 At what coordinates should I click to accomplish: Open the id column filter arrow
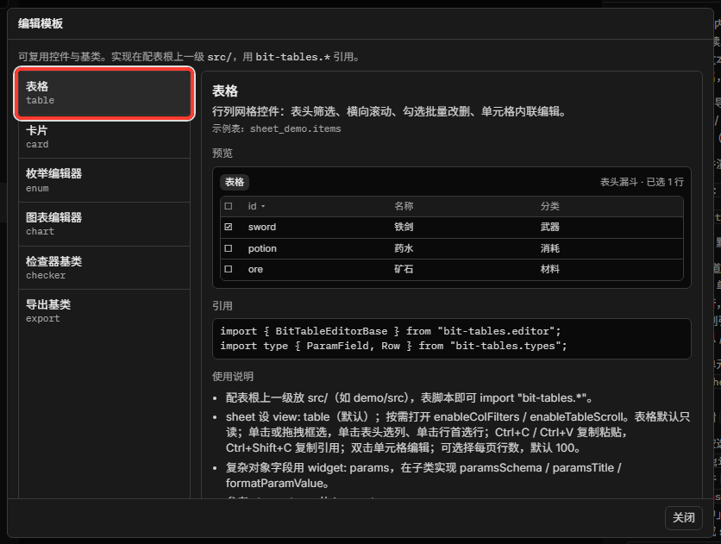pos(263,207)
